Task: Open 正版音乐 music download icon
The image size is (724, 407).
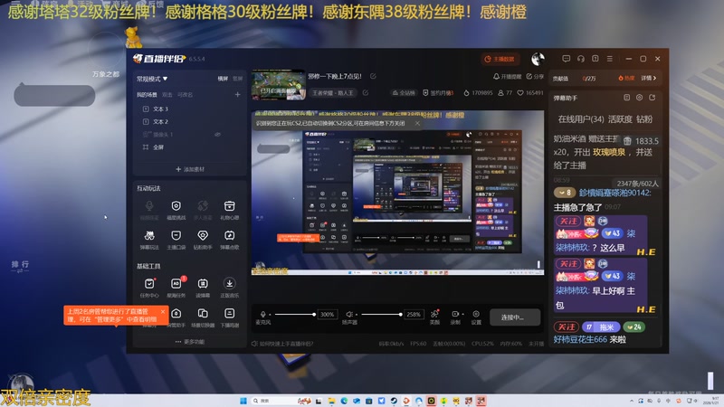Action: tap(229, 288)
